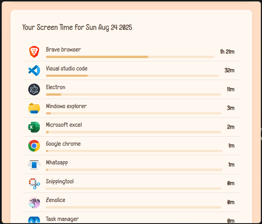The width and height of the screenshot is (262, 224).
Task: Select the Snippingtool scissors icon
Action: pyautogui.click(x=34, y=183)
